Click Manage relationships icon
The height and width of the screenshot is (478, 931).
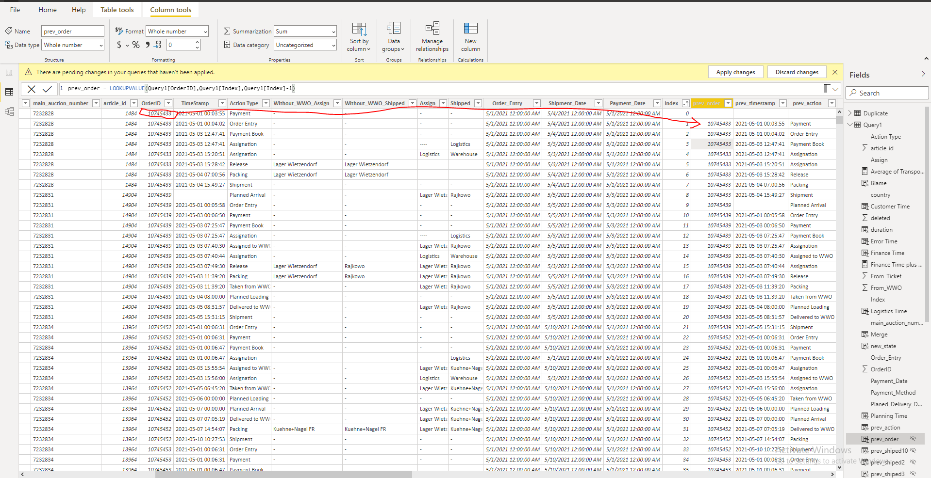point(432,28)
